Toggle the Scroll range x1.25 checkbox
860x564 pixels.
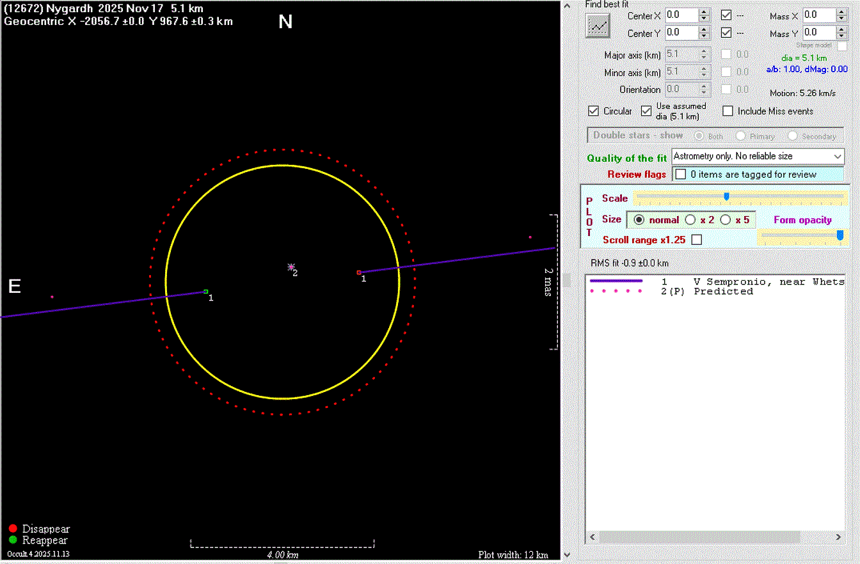(697, 240)
